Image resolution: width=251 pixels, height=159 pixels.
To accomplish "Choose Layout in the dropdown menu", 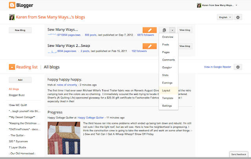I will (169, 90).
